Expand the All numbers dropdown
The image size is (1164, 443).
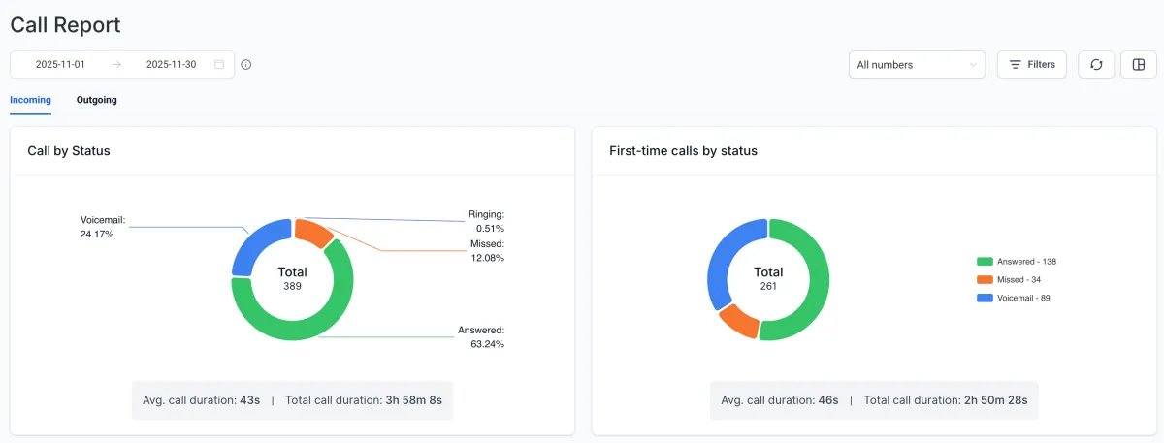click(x=916, y=65)
